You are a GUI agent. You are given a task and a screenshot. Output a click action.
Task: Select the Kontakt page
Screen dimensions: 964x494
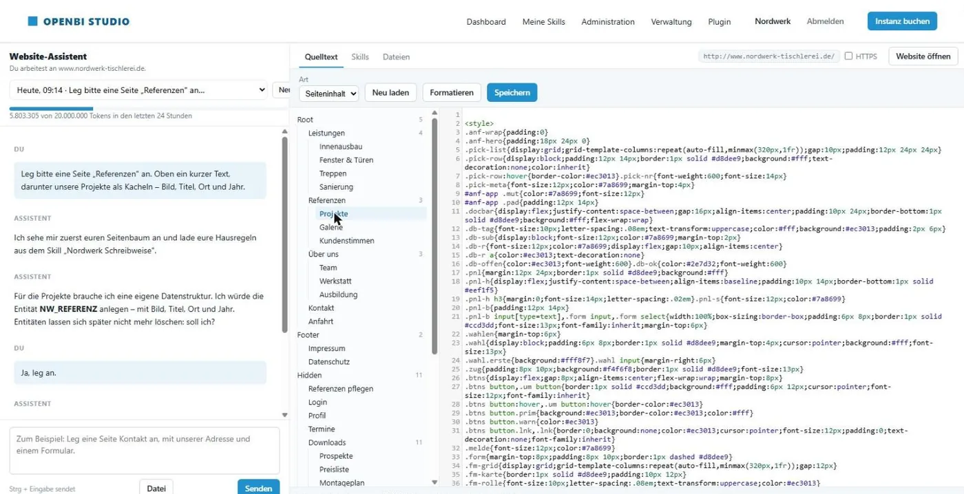pos(321,308)
